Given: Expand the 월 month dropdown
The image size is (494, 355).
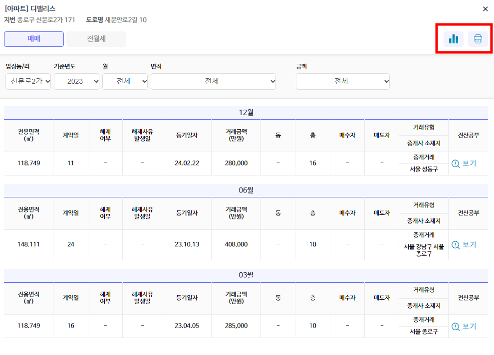Looking at the screenshot, I should [125, 81].
